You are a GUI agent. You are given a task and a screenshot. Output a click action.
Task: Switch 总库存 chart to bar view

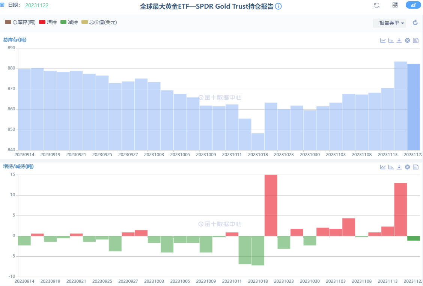click(391, 40)
